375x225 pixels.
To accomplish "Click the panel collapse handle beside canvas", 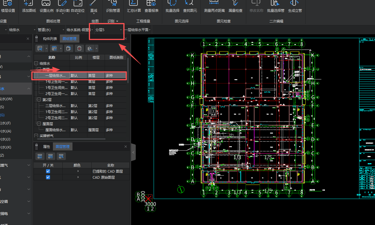I will pos(133,152).
